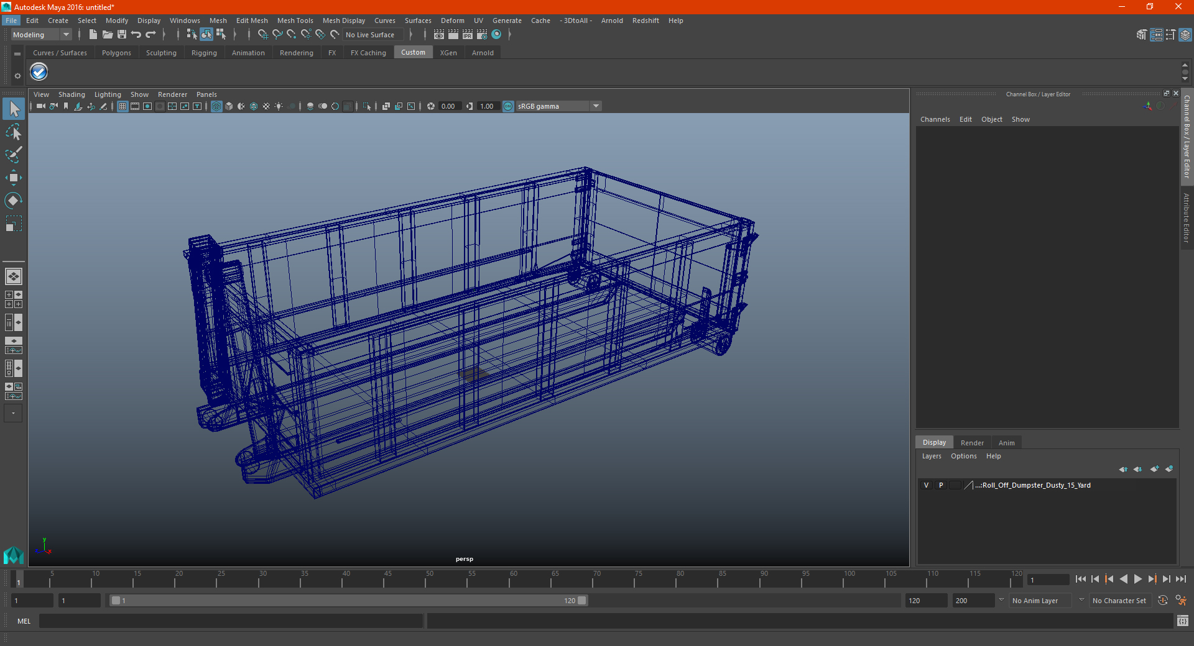Activate the Lasso select tool
The width and height of the screenshot is (1194, 646).
tap(14, 132)
